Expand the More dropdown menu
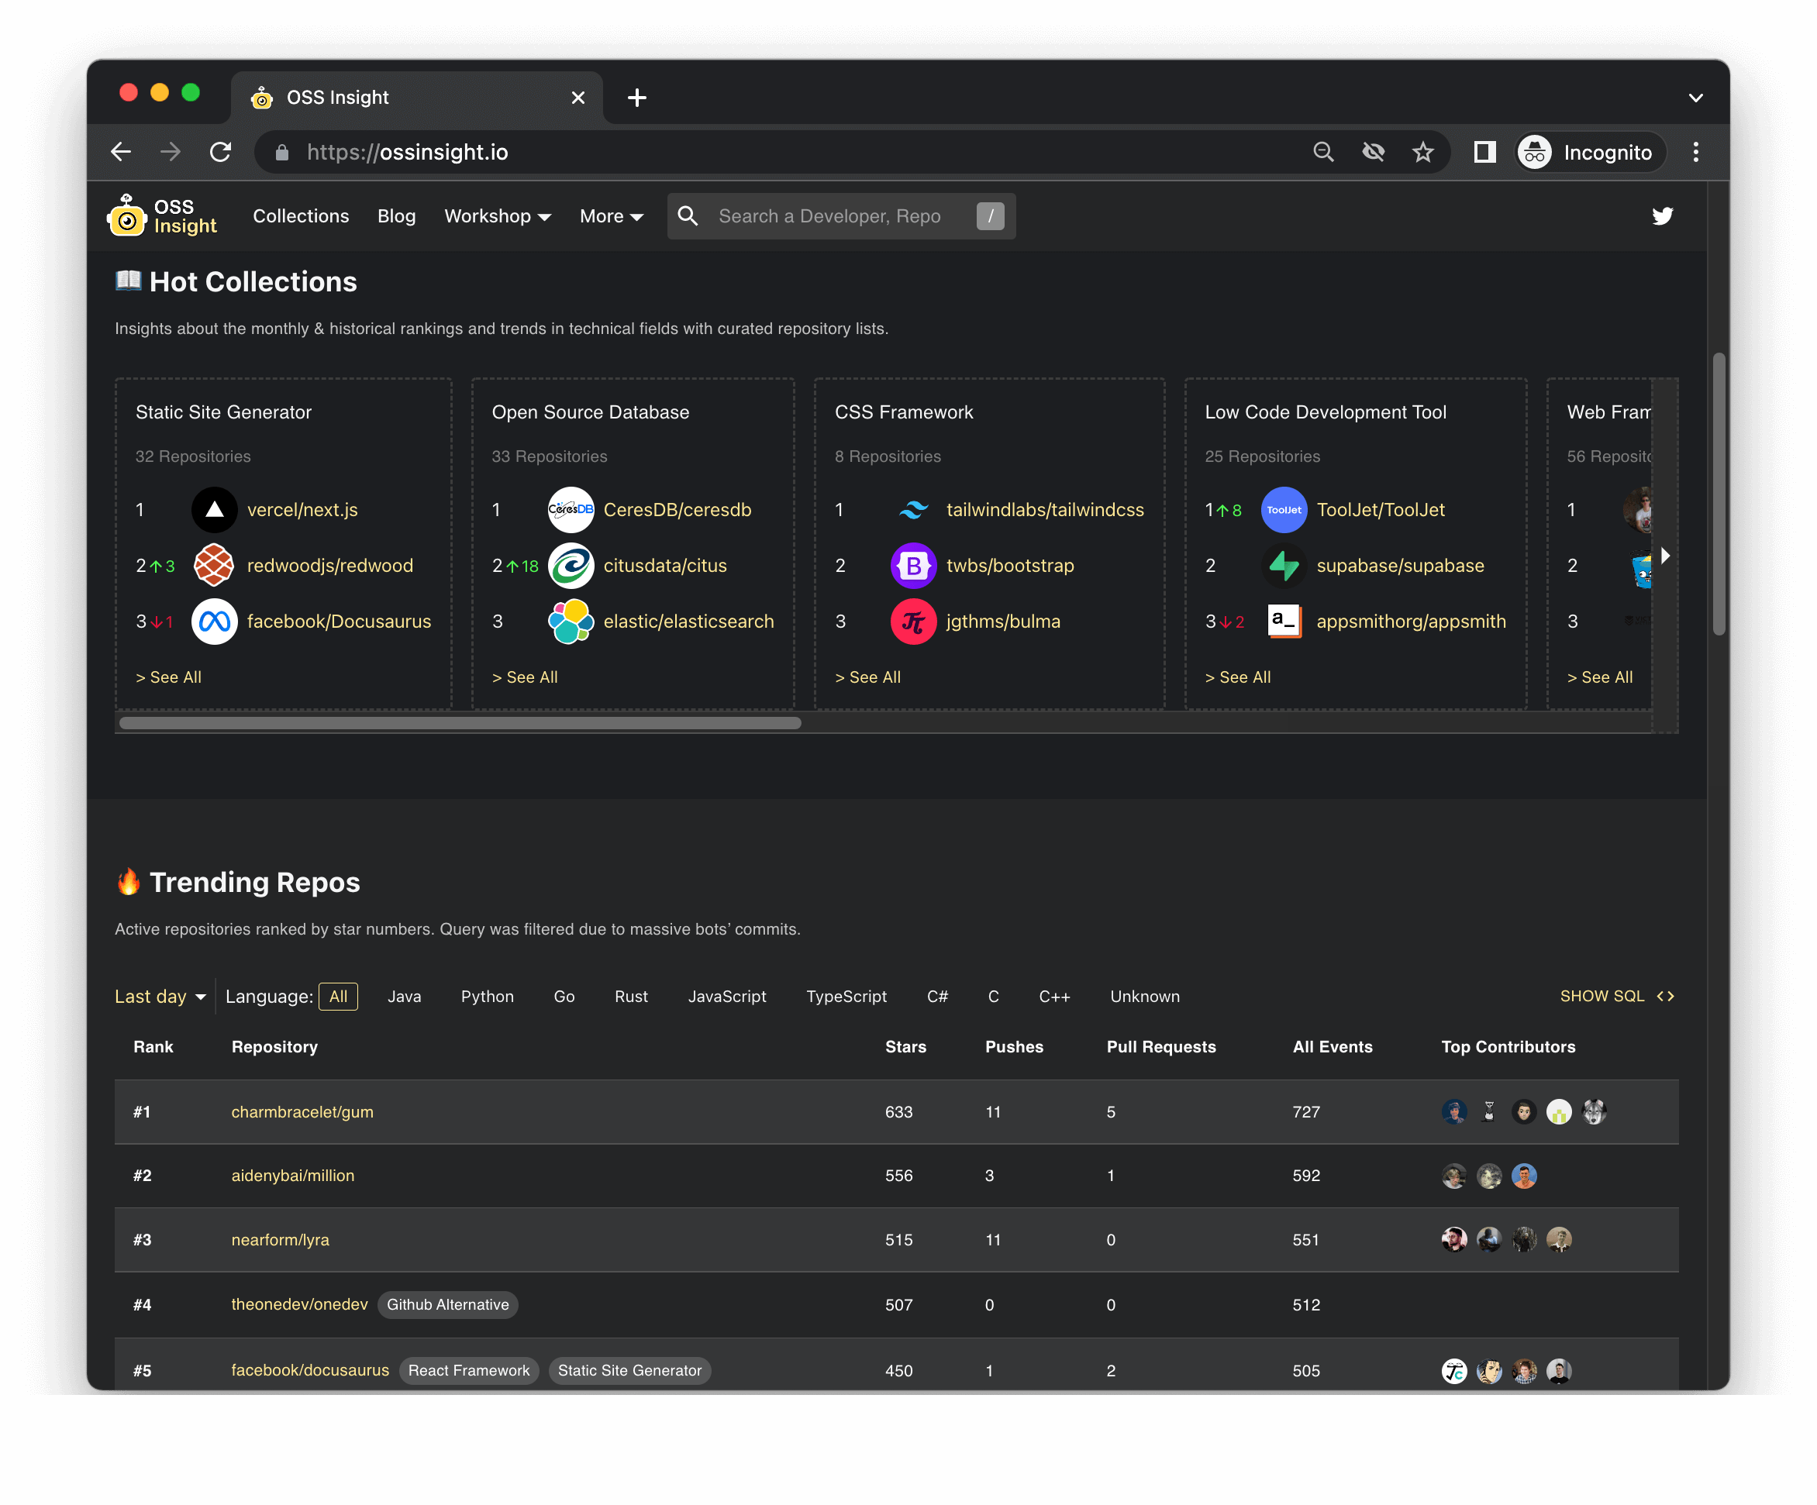The height and width of the screenshot is (1505, 1817). tap(611, 216)
